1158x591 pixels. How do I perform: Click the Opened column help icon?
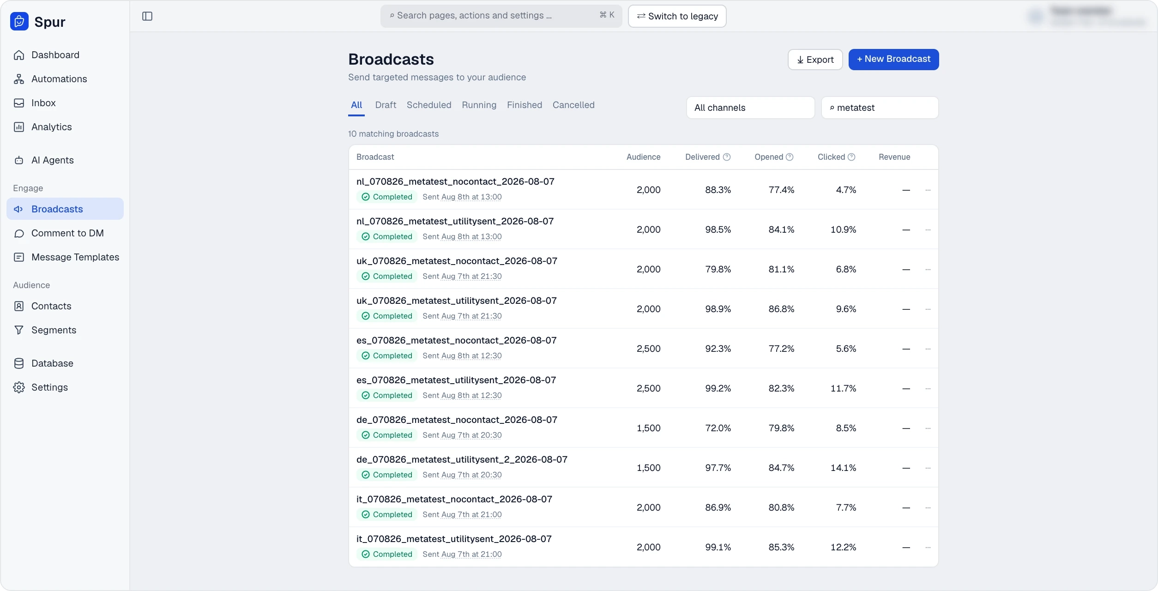click(790, 157)
